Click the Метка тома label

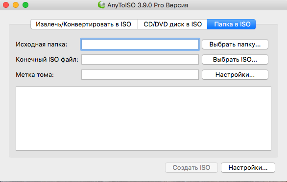coord(35,75)
